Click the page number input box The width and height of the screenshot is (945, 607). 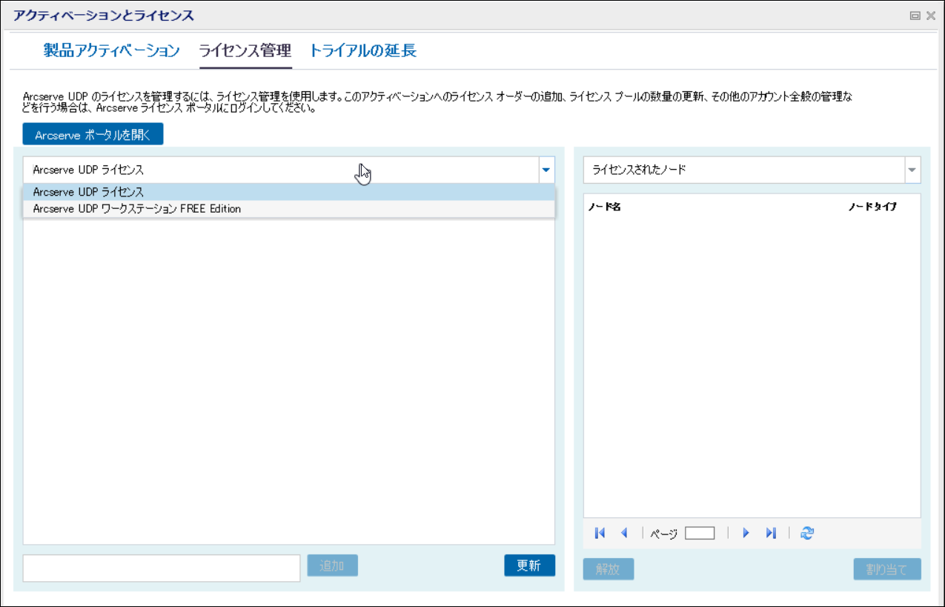(700, 533)
